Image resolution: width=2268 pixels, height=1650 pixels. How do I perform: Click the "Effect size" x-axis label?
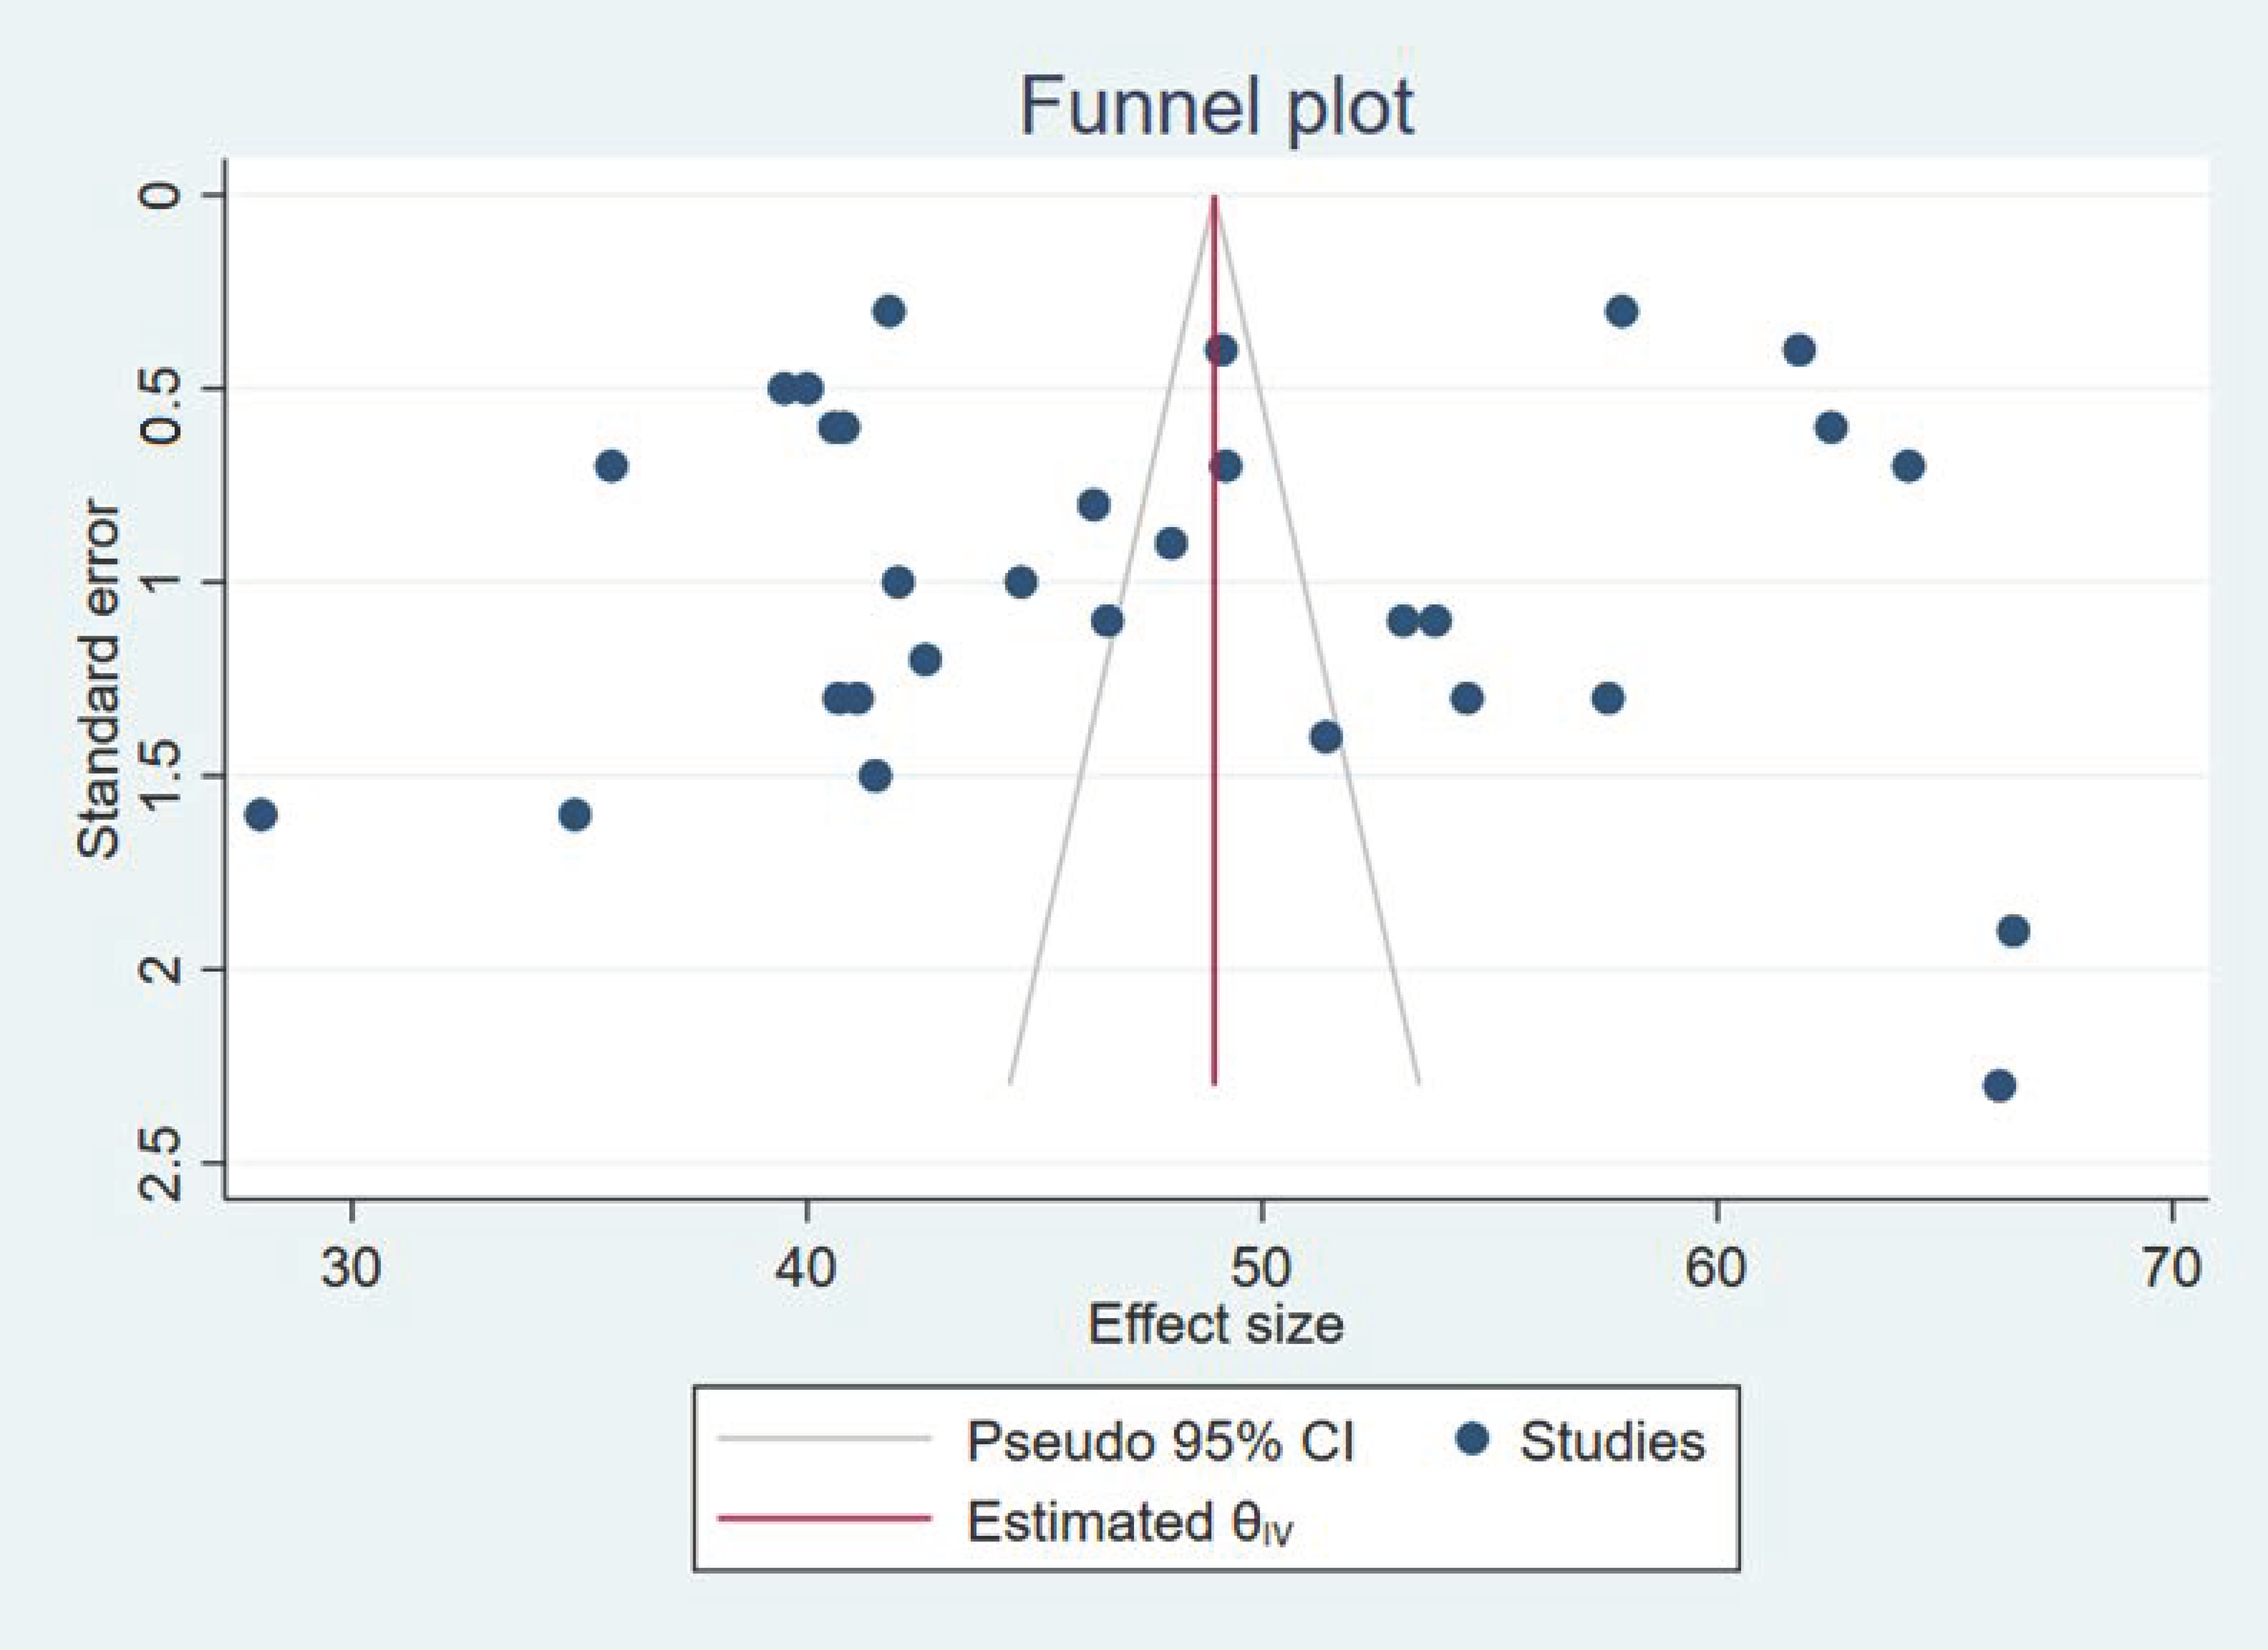[x=1215, y=1324]
